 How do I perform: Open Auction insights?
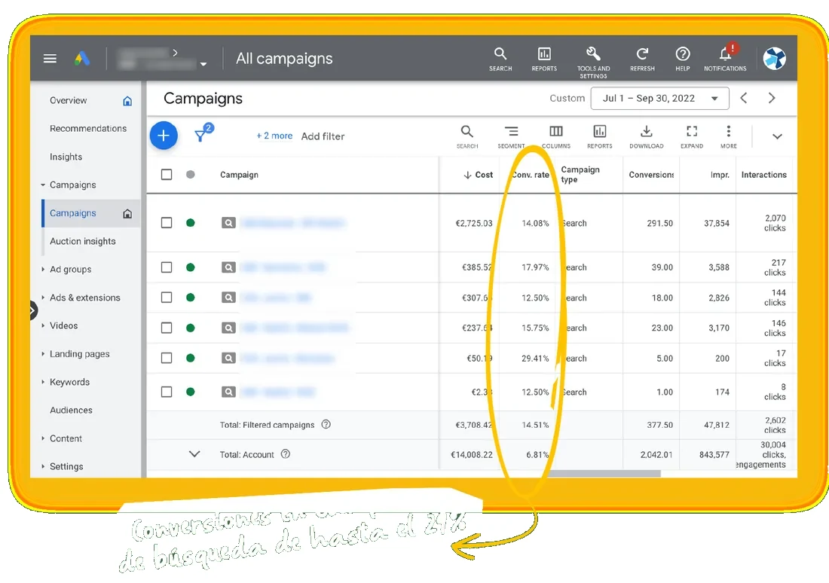pos(82,242)
